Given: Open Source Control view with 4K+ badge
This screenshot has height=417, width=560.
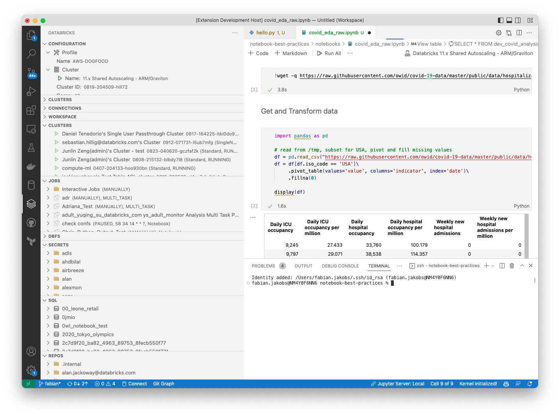Looking at the screenshot, I should click(31, 73).
